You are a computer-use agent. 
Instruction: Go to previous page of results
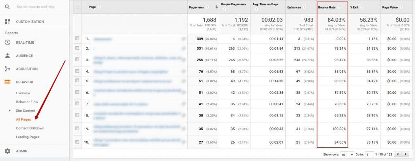tap(398, 154)
